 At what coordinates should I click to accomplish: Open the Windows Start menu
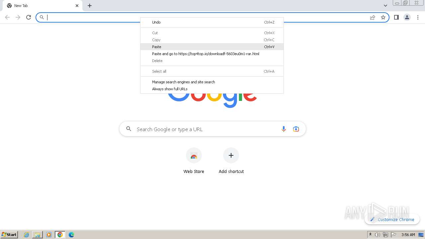coord(9,235)
